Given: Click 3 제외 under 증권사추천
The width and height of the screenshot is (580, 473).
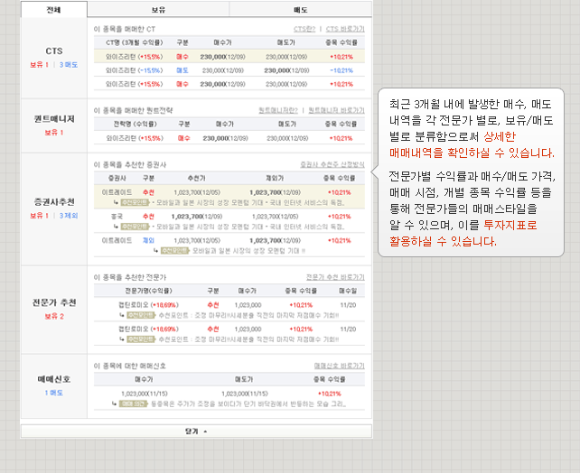Looking at the screenshot, I should (x=69, y=216).
